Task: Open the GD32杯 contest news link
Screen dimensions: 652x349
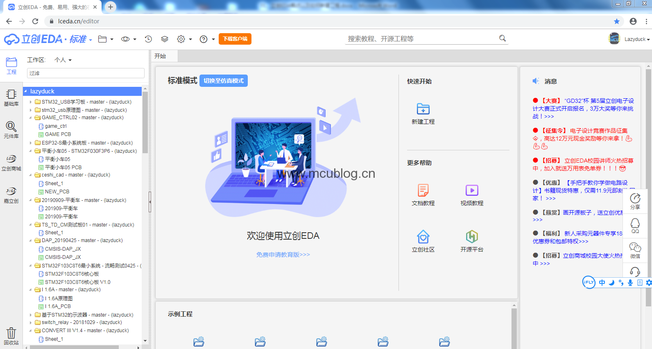Action: pyautogui.click(x=583, y=109)
